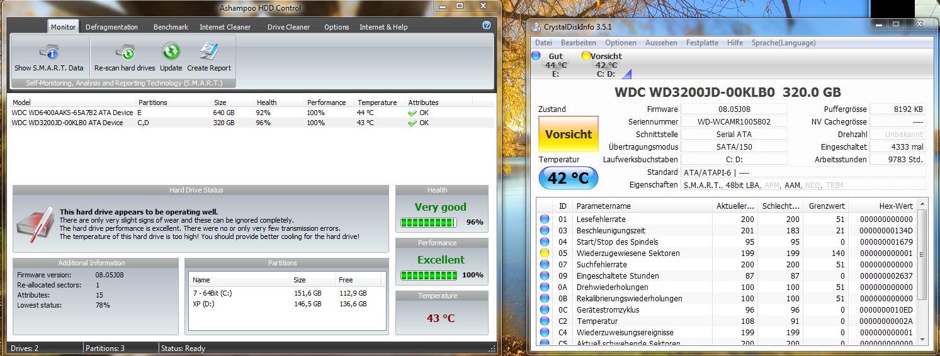Click the status dot for Suchfehlerrate row

click(x=545, y=264)
